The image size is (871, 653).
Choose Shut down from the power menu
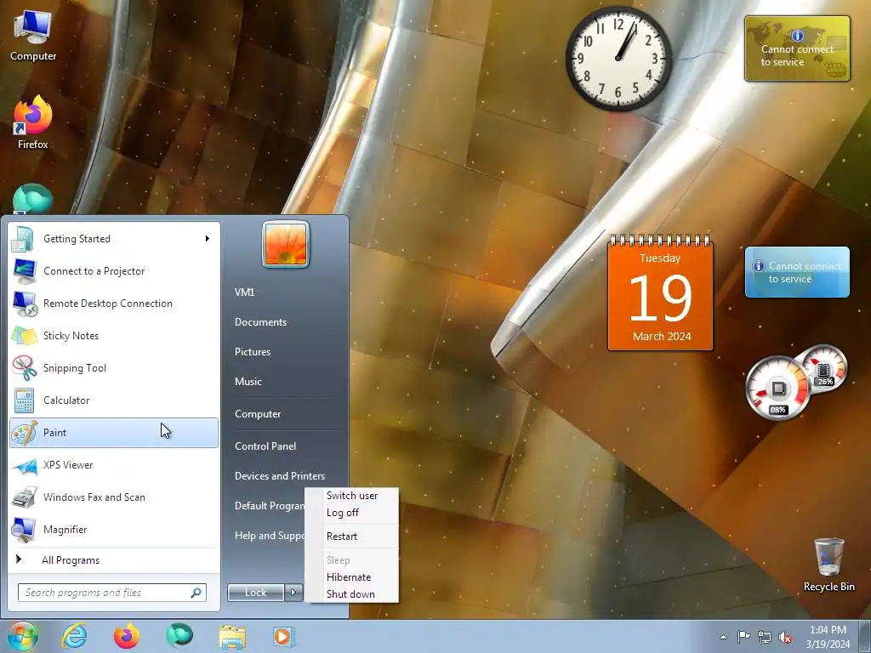point(352,594)
